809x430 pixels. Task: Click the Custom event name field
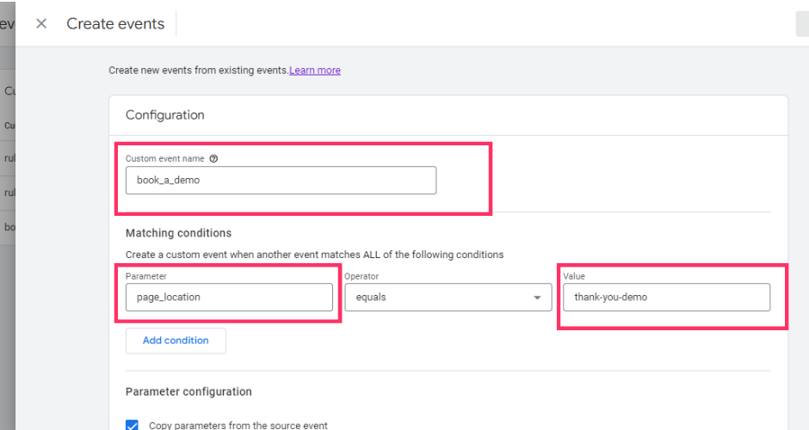[x=281, y=181]
